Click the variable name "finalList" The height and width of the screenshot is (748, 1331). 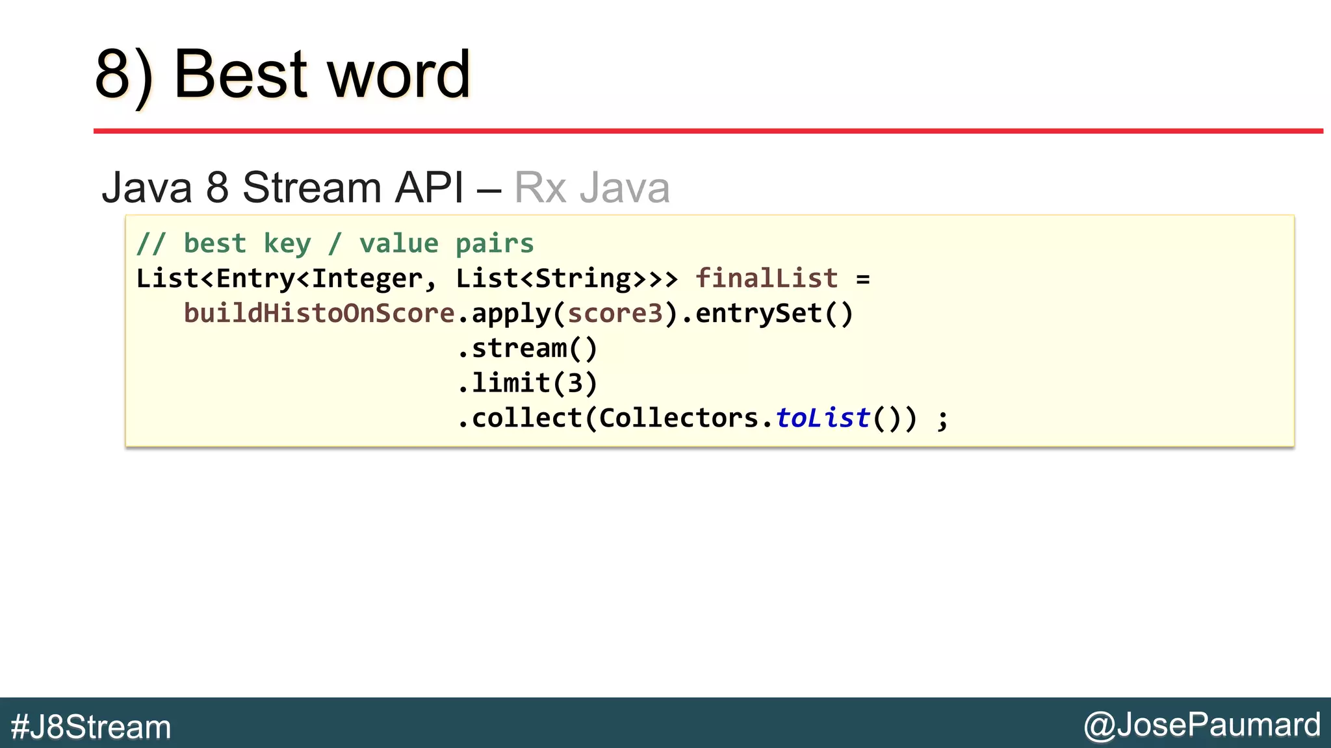[x=767, y=278]
